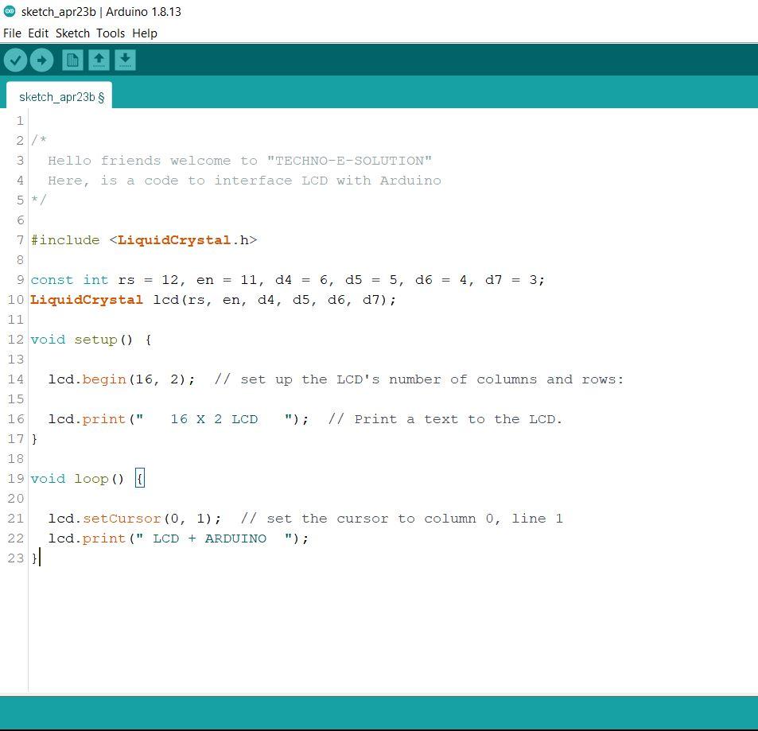This screenshot has height=731, width=758.
Task: Click the lcd.begin call on line 14
Action: point(103,379)
